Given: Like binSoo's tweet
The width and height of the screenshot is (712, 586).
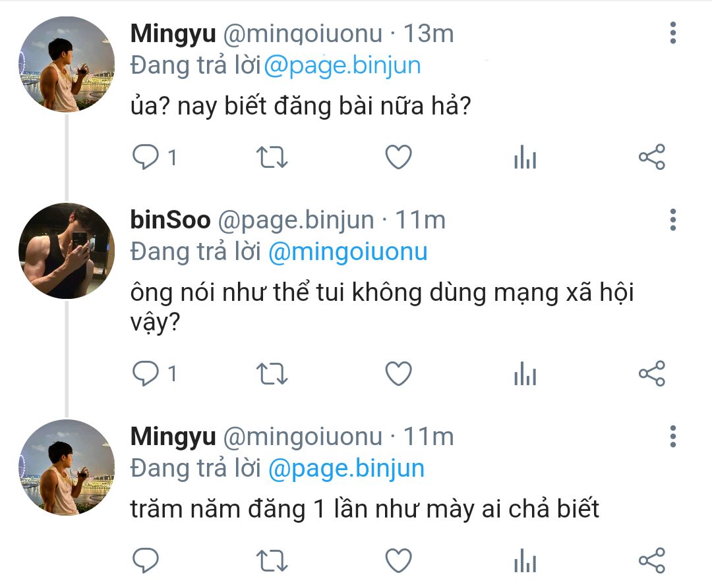Looking at the screenshot, I should coord(398,374).
